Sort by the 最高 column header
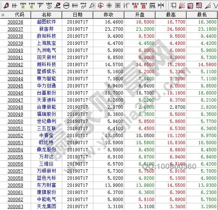This screenshot has width=218, height=210. pyautogui.click(x=171, y=15)
